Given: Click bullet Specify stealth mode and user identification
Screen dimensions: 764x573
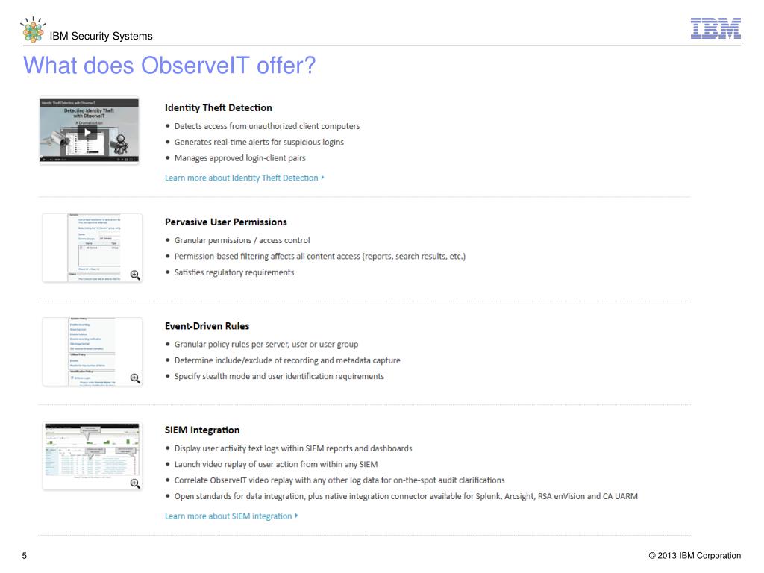Looking at the screenshot, I should (279, 377).
